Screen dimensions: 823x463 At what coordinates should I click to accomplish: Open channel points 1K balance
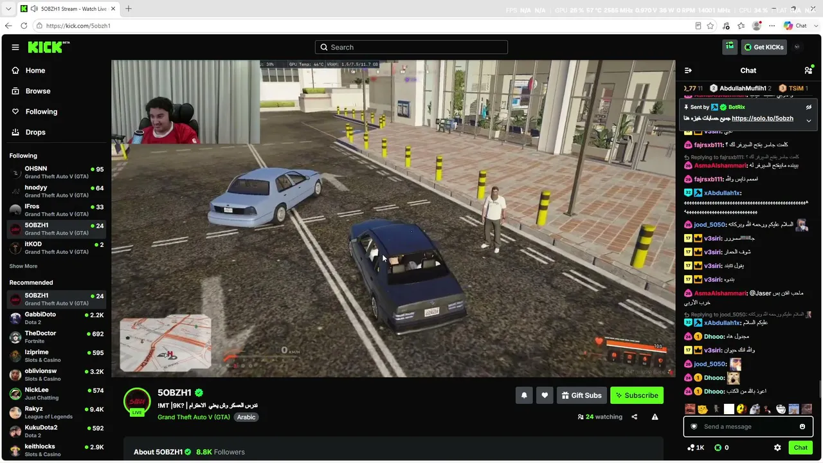696,448
